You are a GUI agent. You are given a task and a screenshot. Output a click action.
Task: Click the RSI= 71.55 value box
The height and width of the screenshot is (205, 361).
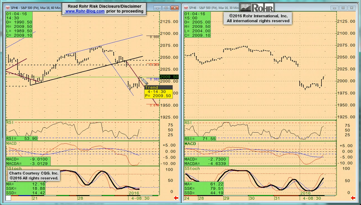[200, 138]
